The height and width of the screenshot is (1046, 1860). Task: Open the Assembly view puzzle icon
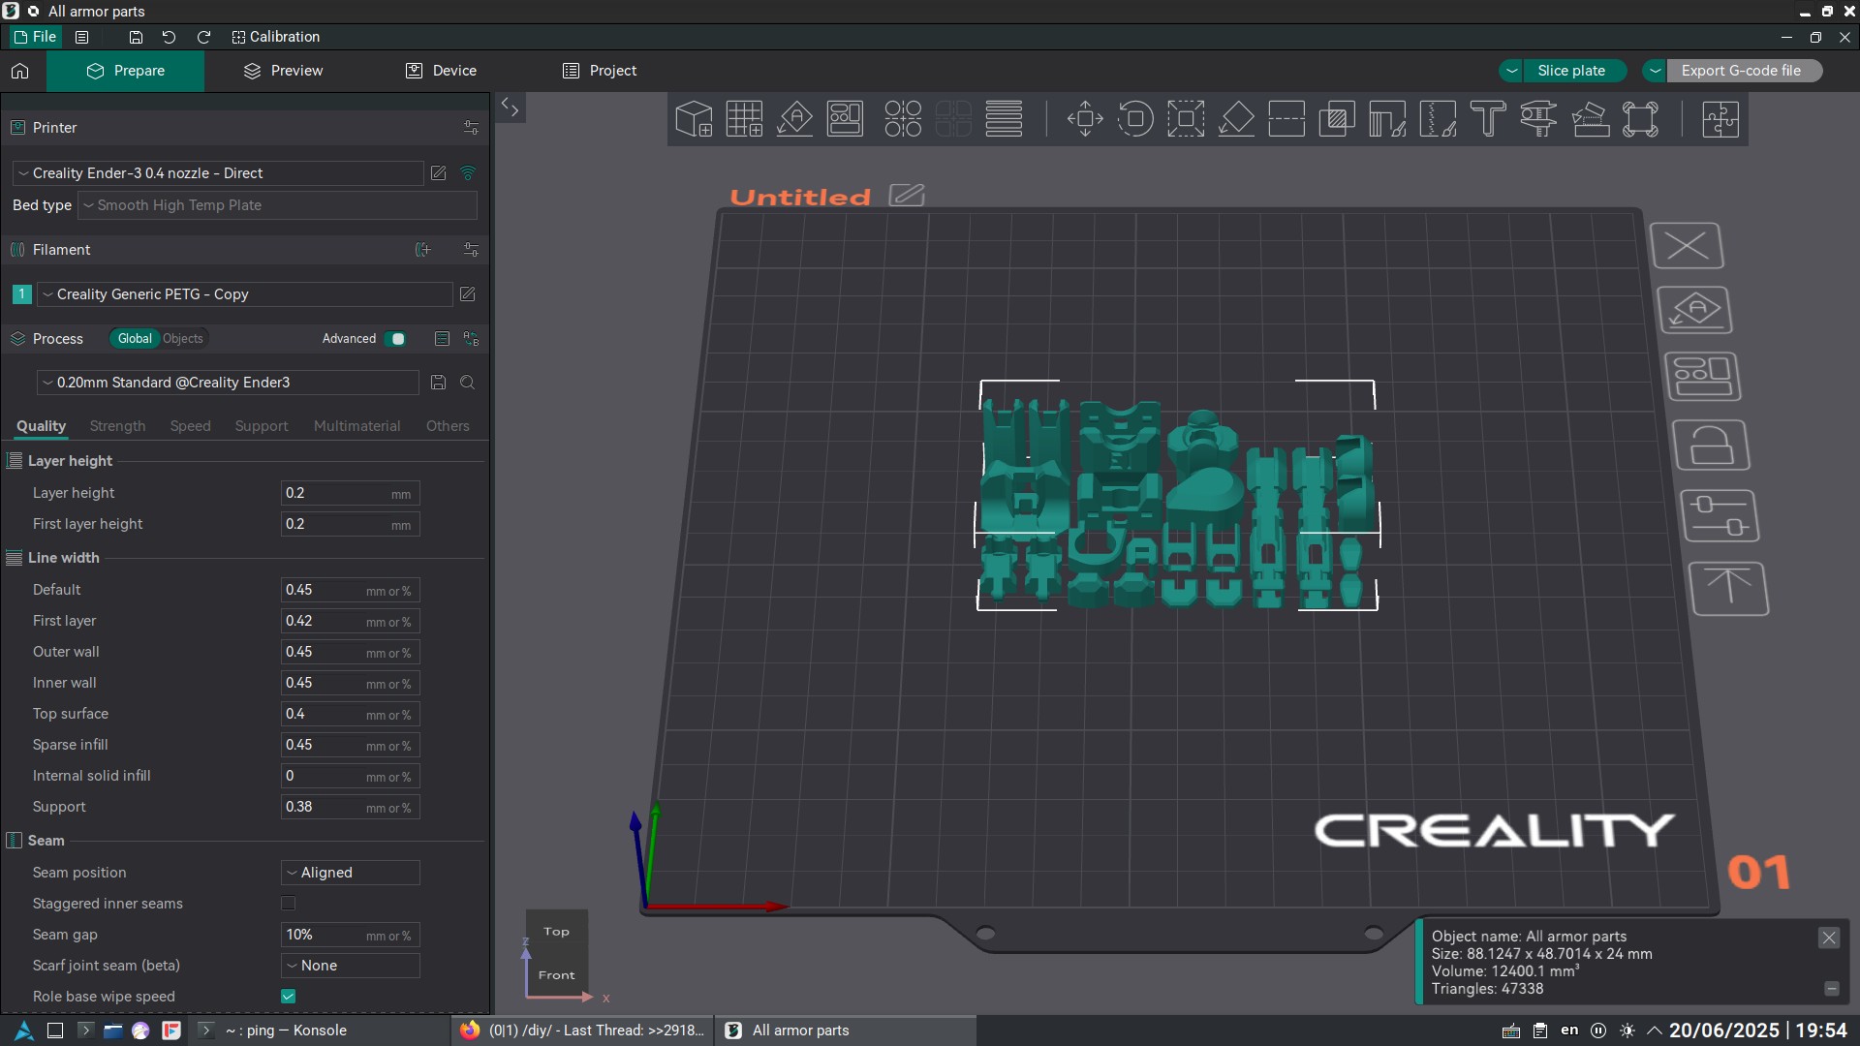coord(1720,119)
